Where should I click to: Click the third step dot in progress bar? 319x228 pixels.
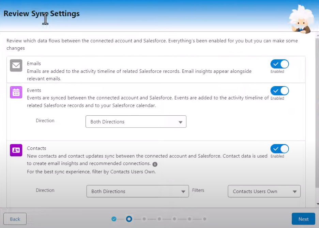coord(144,219)
